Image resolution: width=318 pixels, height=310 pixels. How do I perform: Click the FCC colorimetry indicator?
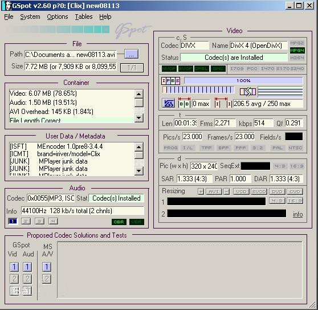coord(252,69)
